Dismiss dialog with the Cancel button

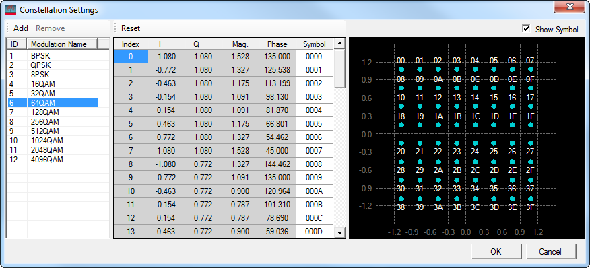(550, 252)
